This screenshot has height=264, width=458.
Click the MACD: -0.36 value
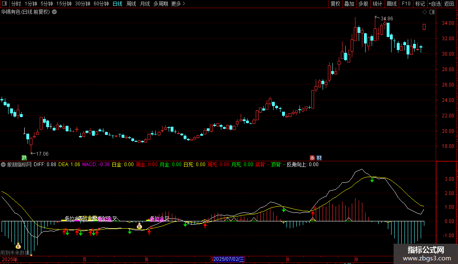(96, 164)
